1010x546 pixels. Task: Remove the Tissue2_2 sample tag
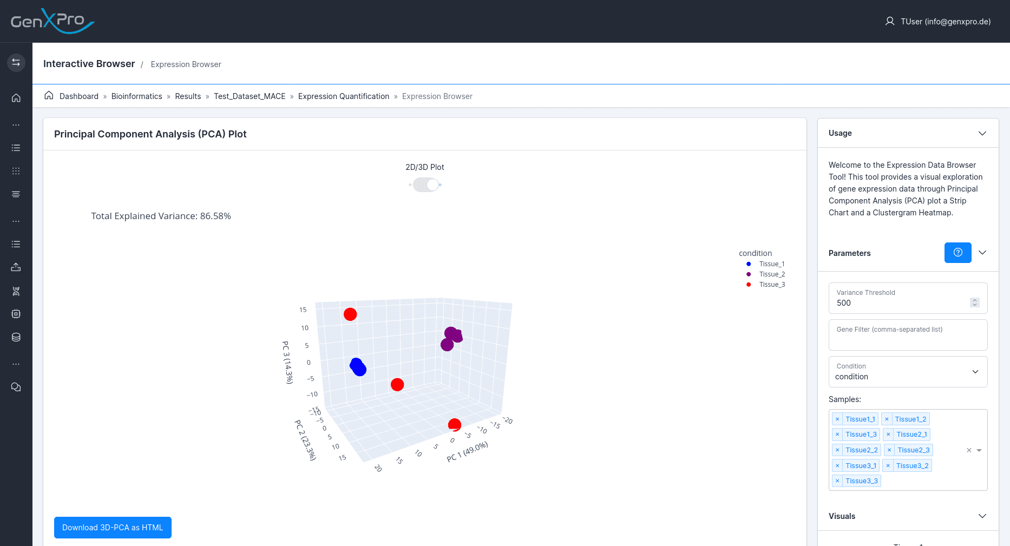[x=837, y=450]
